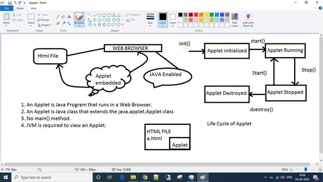This screenshot has width=323, height=182.
Task: Select the Eraser tool
Action: [x=58, y=24]
